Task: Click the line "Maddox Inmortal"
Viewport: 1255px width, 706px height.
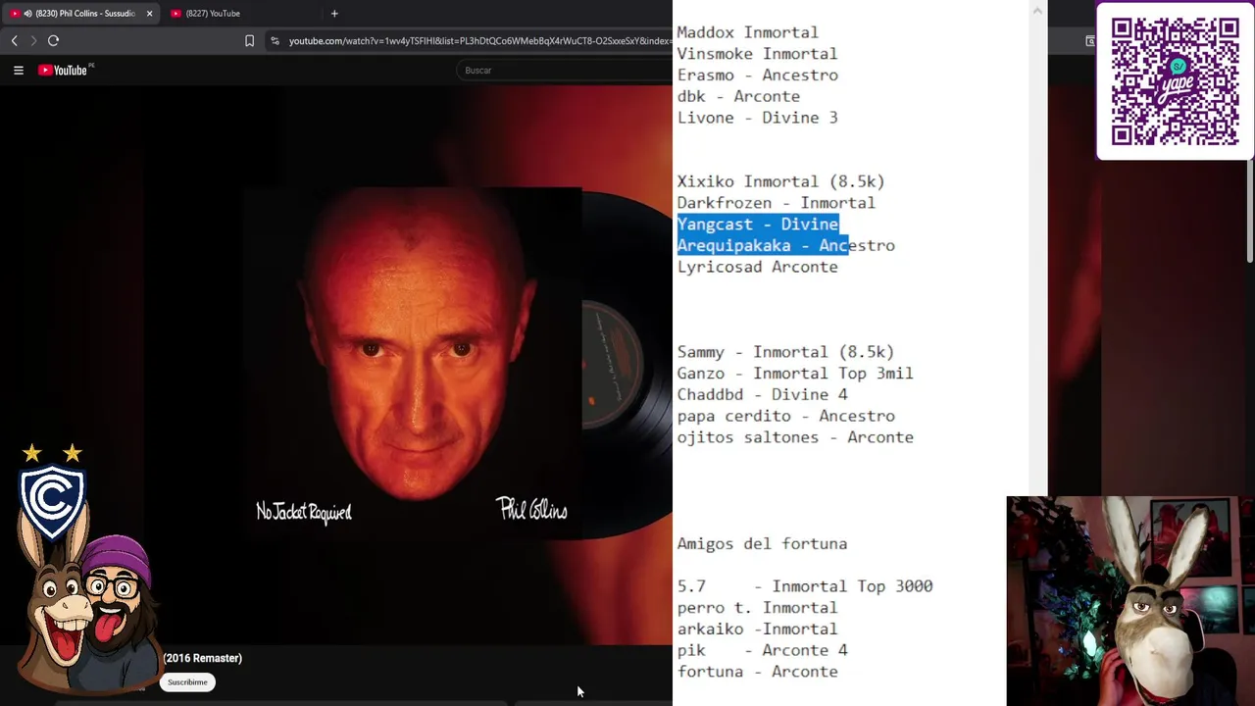Action: click(747, 32)
